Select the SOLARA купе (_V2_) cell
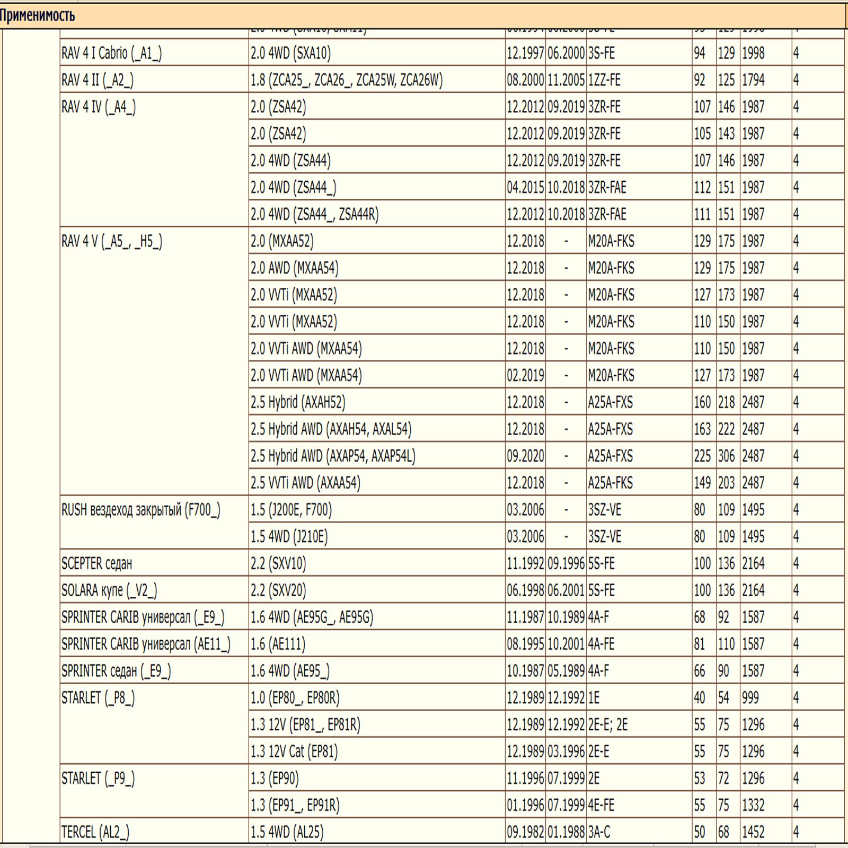Viewport: 848px width, 848px height. tap(109, 590)
